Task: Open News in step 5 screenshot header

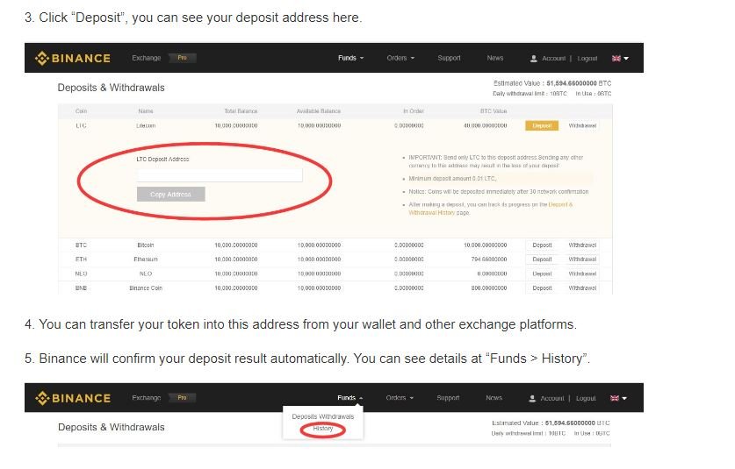Action: pyautogui.click(x=494, y=398)
